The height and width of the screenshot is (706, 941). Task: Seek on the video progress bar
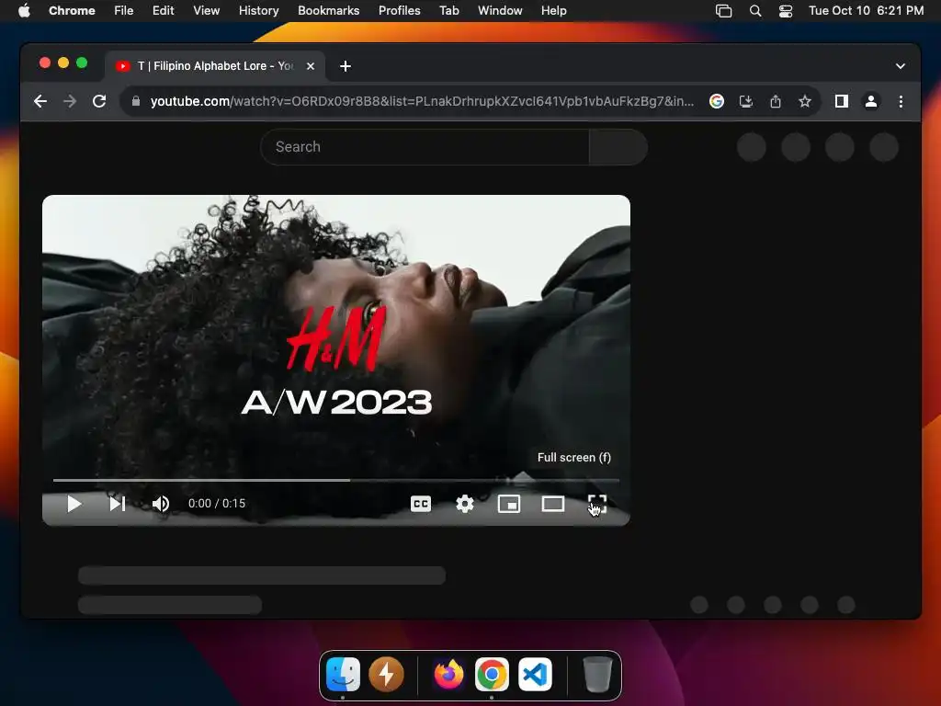point(336,480)
